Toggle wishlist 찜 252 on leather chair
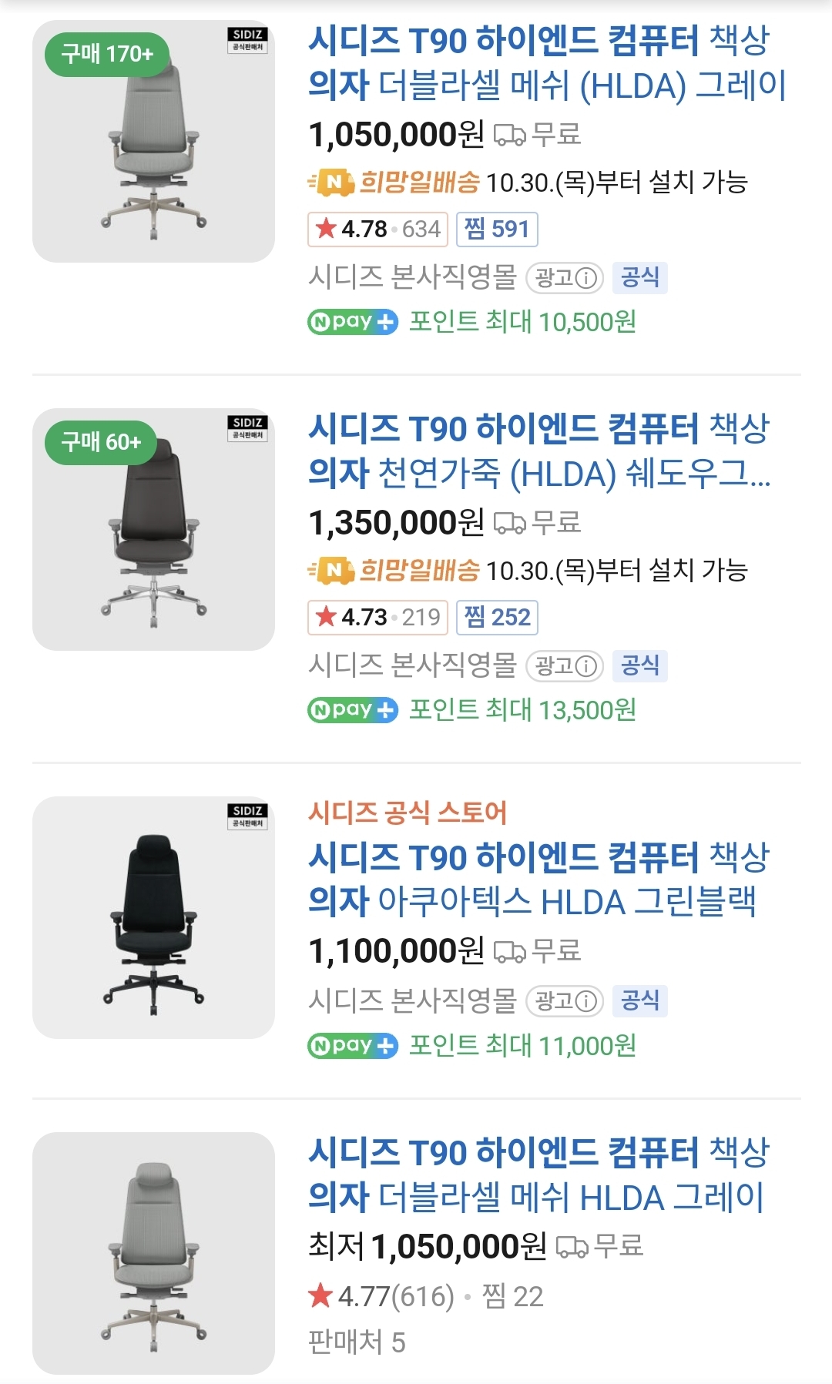The width and height of the screenshot is (832, 1384). pyautogui.click(x=497, y=618)
